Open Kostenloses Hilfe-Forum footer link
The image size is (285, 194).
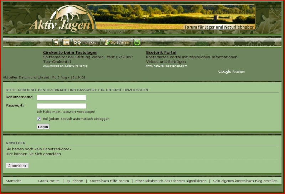[109, 181]
